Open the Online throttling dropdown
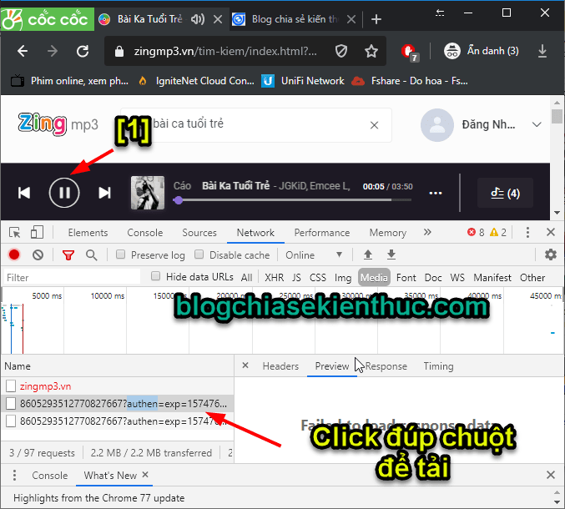 314,255
